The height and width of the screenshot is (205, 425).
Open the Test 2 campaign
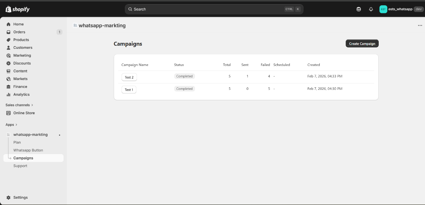[129, 77]
